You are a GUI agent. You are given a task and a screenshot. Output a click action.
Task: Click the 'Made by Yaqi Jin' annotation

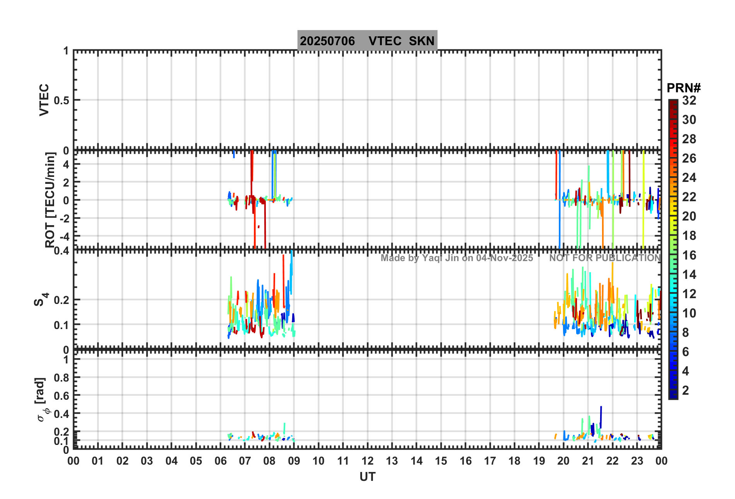457,258
